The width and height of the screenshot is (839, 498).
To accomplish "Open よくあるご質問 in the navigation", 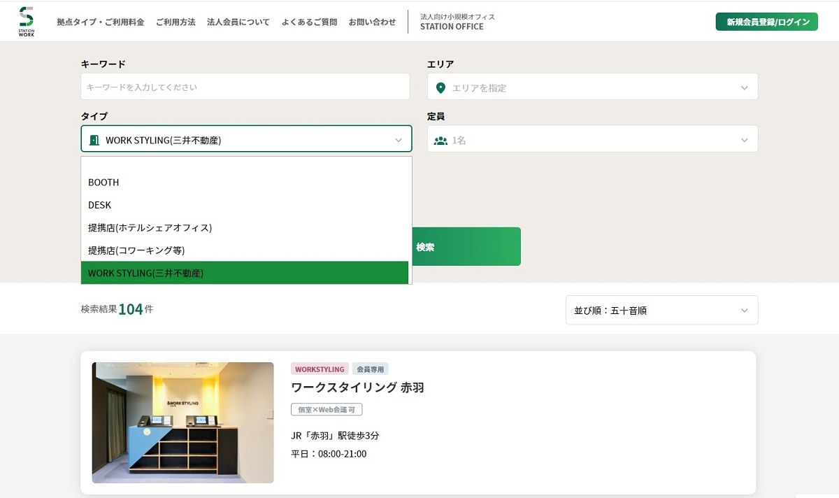I will (x=310, y=22).
